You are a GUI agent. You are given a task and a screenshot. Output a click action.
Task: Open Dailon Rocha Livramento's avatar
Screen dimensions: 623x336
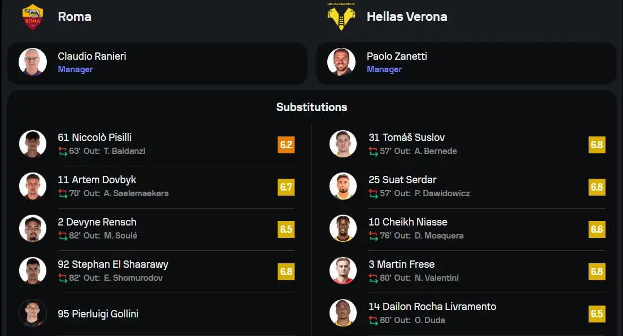pyautogui.click(x=343, y=313)
